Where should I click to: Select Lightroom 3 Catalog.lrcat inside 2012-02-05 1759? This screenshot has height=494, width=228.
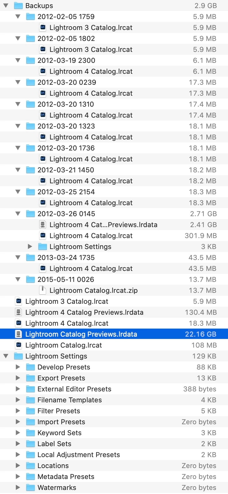pos(91,28)
